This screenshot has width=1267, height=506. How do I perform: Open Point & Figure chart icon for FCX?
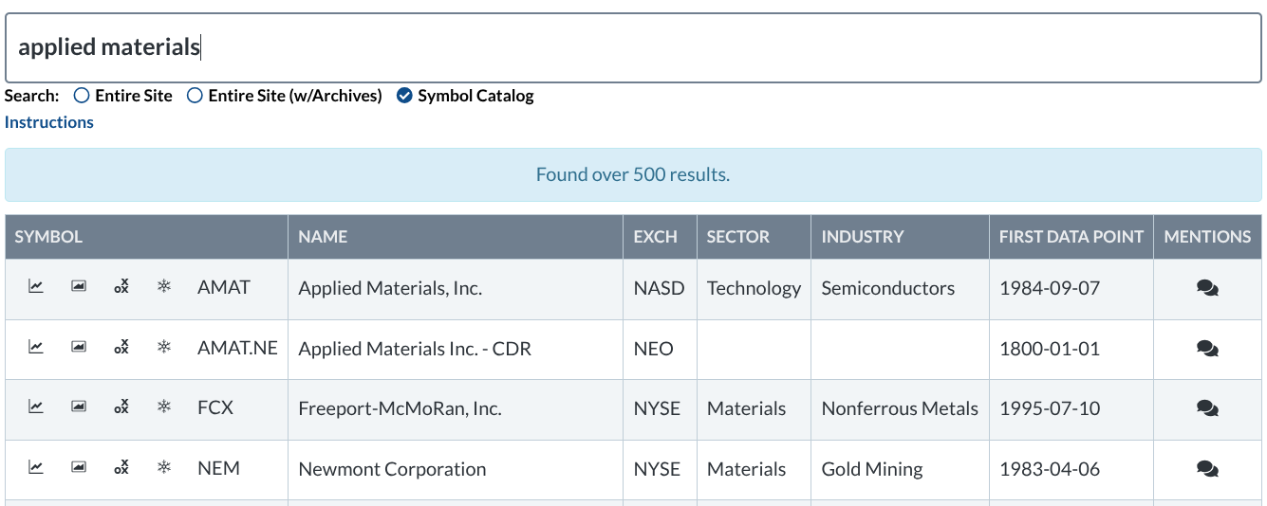pos(121,407)
